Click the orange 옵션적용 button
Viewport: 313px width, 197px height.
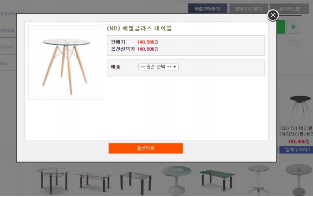click(146, 148)
